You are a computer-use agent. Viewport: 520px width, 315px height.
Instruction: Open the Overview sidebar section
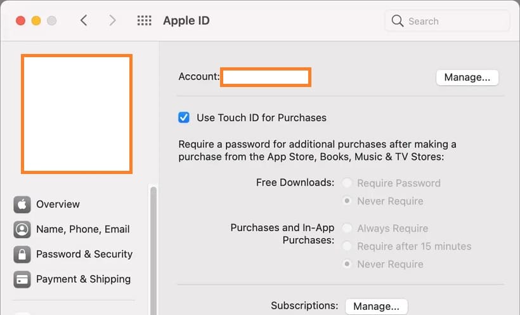[x=58, y=204]
